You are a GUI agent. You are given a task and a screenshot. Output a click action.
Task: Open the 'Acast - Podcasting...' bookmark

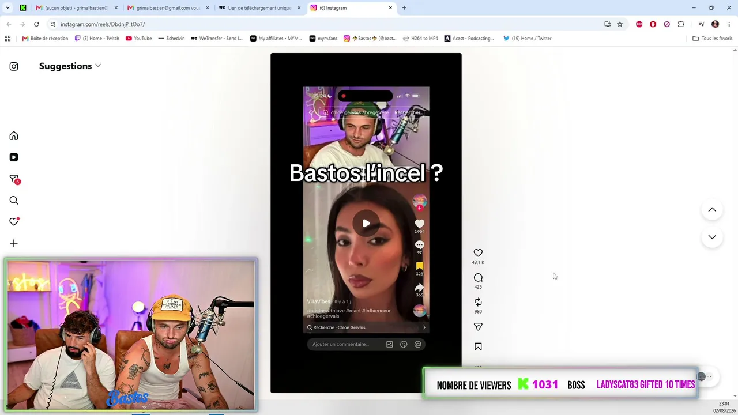click(x=469, y=39)
